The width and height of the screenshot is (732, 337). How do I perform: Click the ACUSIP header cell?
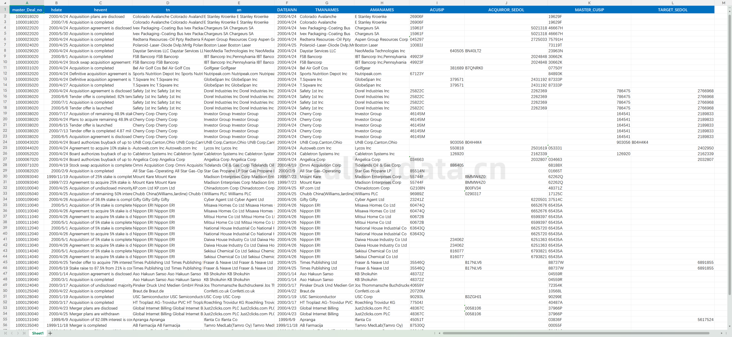437,10
